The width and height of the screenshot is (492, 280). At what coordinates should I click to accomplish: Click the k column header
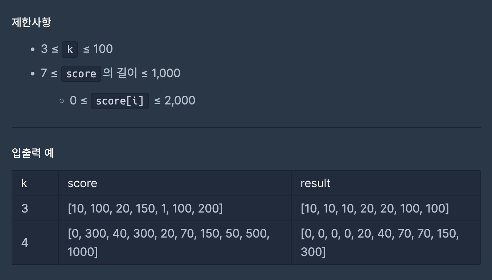point(24,183)
